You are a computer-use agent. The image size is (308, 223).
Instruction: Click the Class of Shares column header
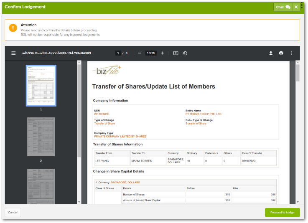(105, 188)
